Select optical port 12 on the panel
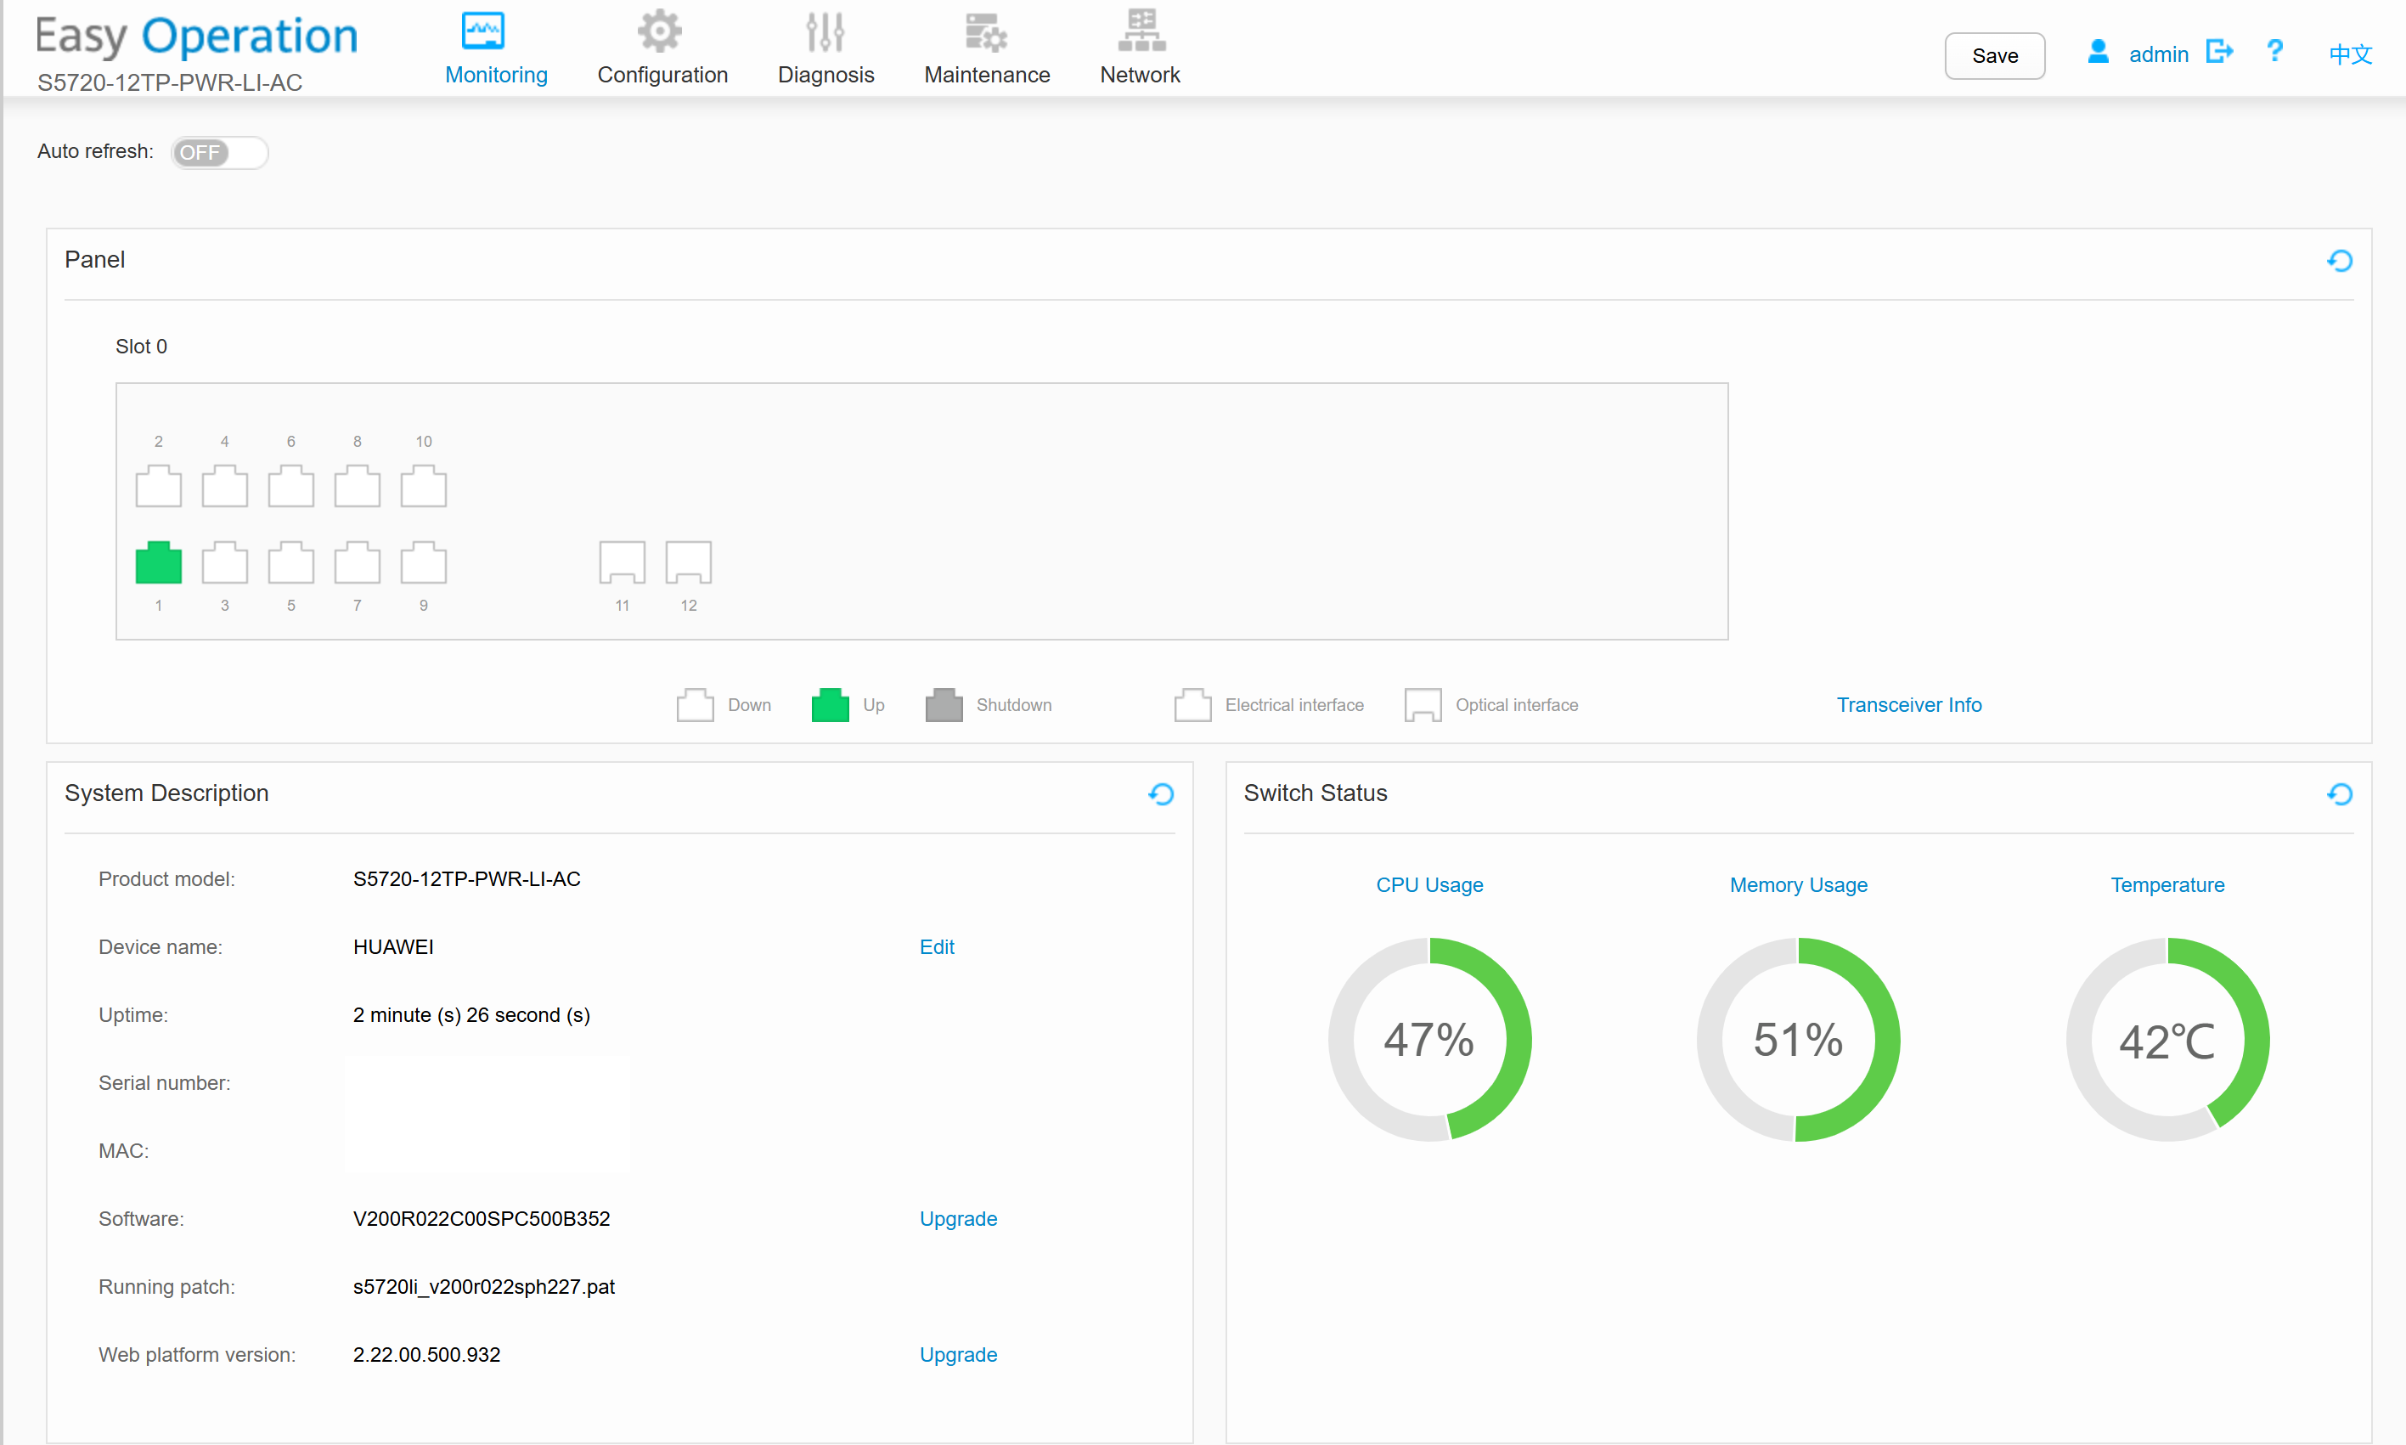Viewport: 2406px width, 1445px height. point(688,563)
